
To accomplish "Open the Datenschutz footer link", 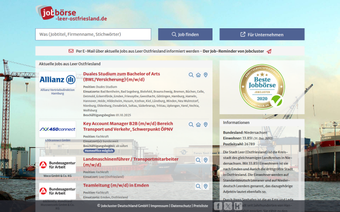I will point(181,206).
